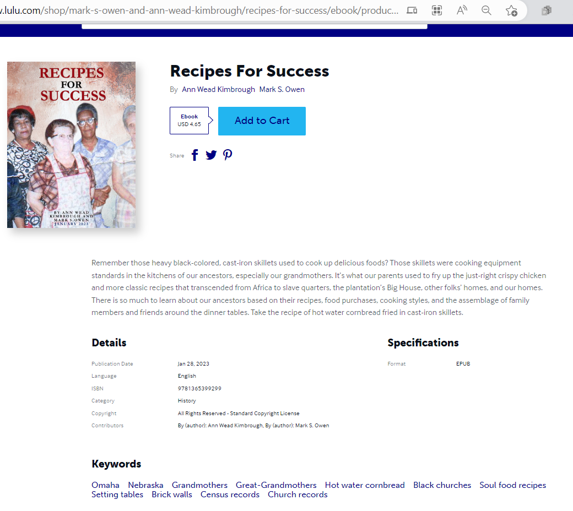
Task: Click the zoom out magnifier icon
Action: (486, 10)
